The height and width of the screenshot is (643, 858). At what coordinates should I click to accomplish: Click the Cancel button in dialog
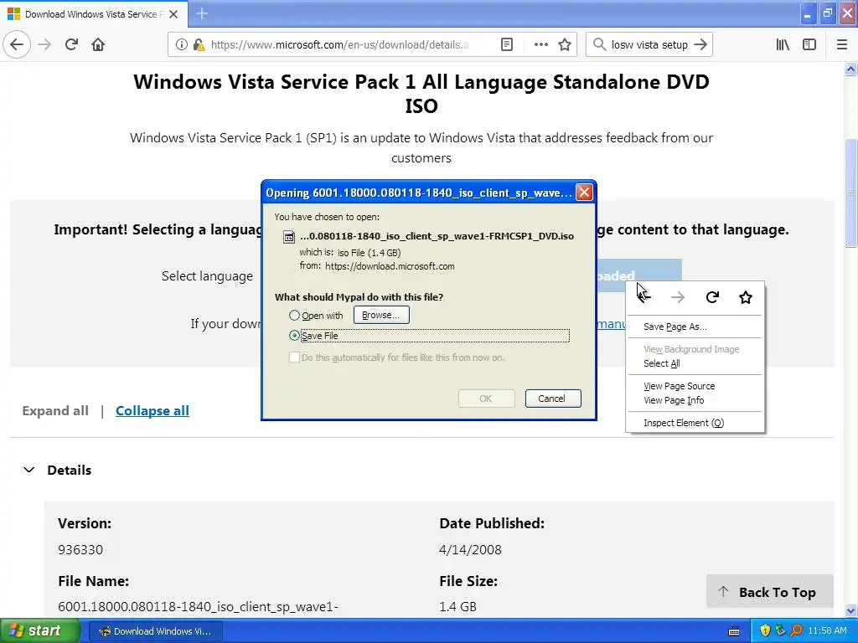[x=553, y=399]
